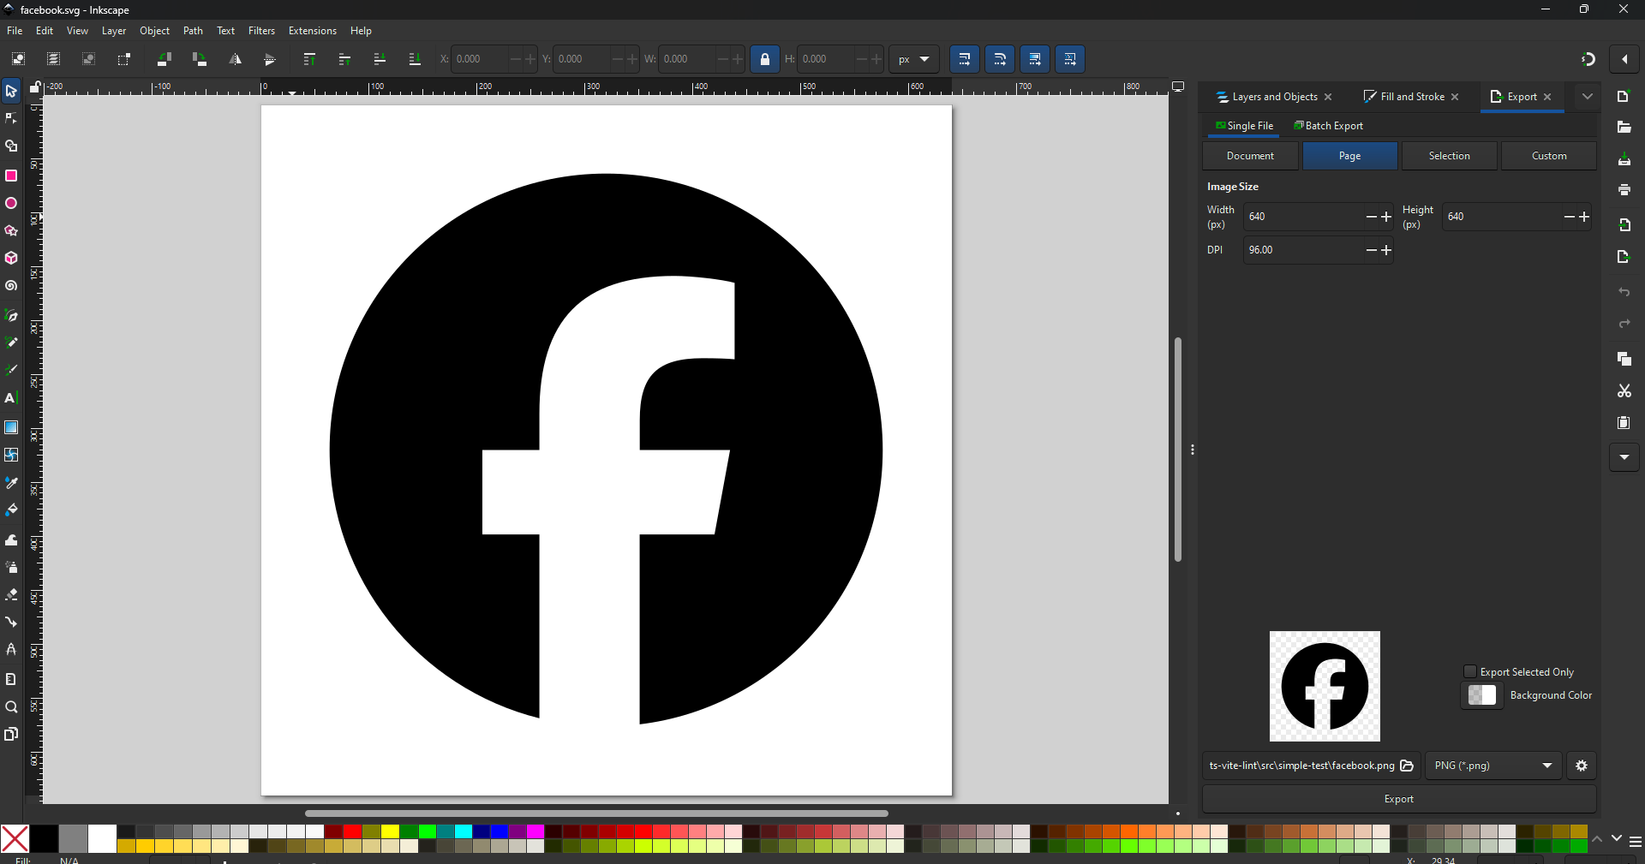The width and height of the screenshot is (1645, 864).
Task: Click the Export button
Action: (x=1399, y=799)
